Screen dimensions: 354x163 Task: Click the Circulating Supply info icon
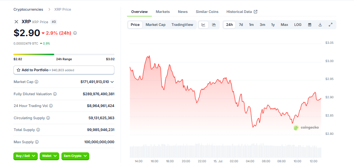48,118
